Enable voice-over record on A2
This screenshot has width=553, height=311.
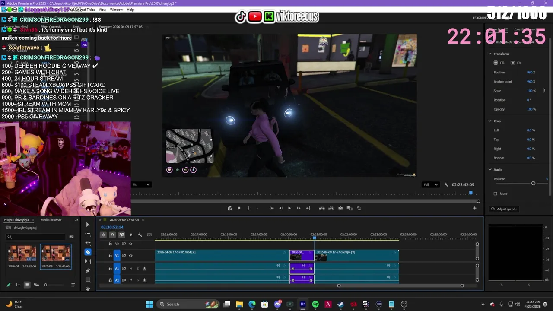point(144,280)
